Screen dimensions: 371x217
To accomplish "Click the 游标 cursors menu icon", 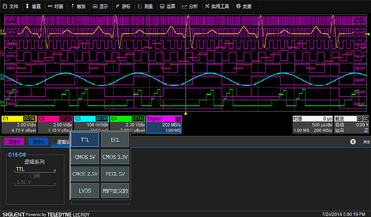I will [x=117, y=6].
